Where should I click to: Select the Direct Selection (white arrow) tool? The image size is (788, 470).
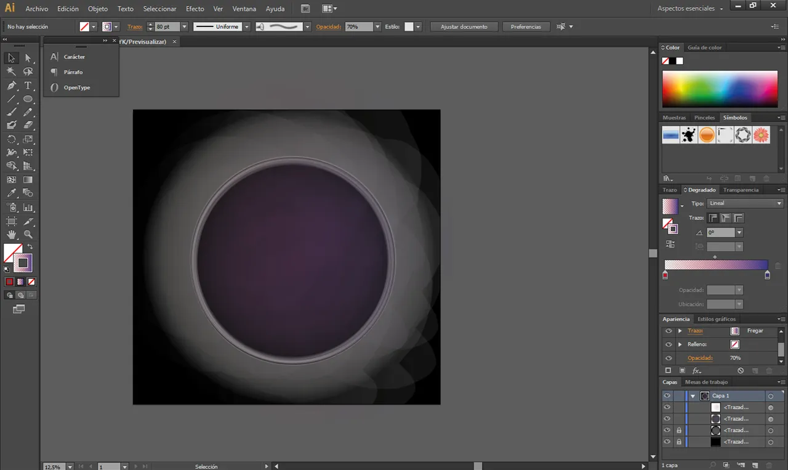coord(28,58)
